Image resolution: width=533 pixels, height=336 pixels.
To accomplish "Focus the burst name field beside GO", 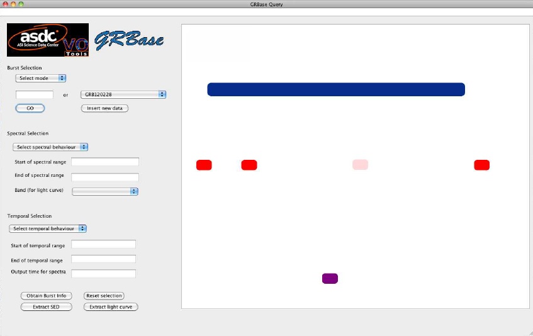I will [35, 94].
